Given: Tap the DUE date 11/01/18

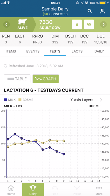Looking at the screenshot, I should 101,42.
